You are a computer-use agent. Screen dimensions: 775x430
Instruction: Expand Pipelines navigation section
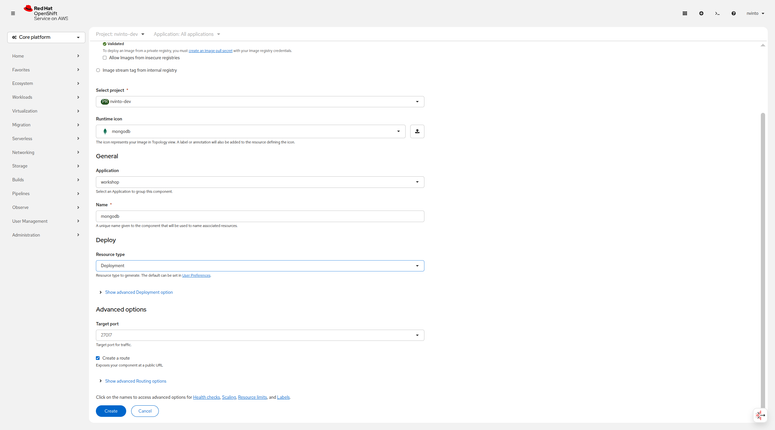(46, 193)
